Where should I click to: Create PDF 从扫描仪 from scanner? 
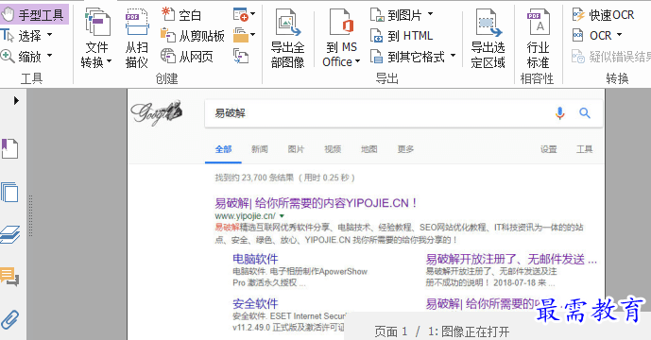pos(137,38)
